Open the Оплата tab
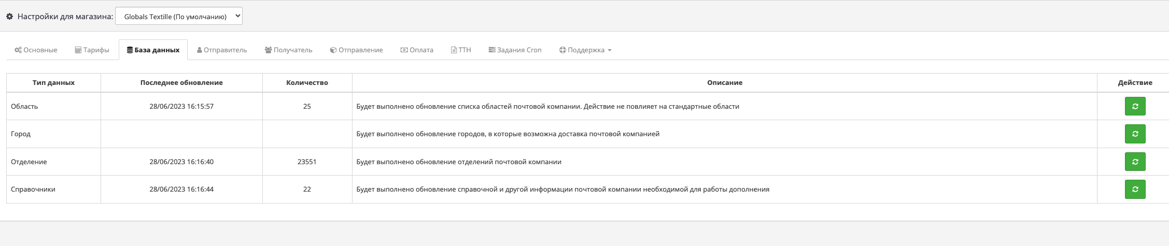1169x246 pixels. (x=417, y=50)
